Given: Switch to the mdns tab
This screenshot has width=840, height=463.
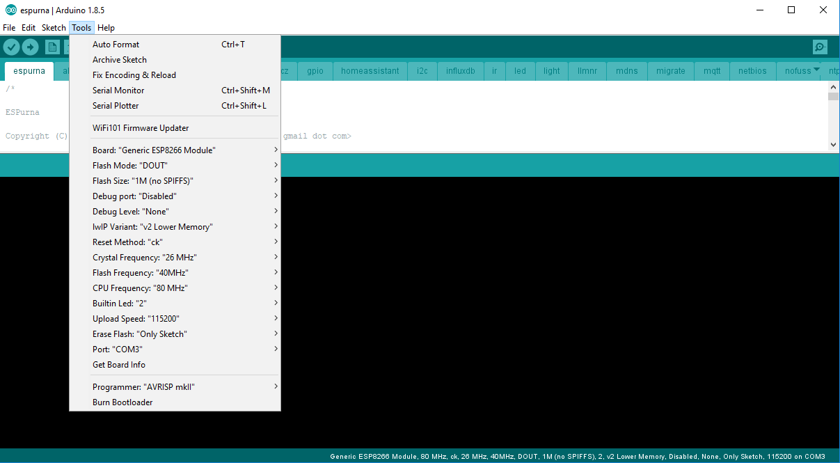Looking at the screenshot, I should click(627, 71).
